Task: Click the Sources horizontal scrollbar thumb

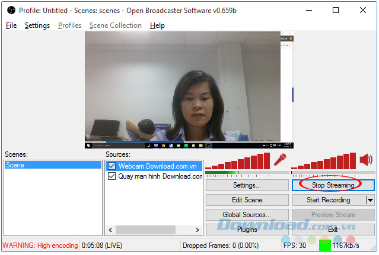Action: (x=145, y=230)
